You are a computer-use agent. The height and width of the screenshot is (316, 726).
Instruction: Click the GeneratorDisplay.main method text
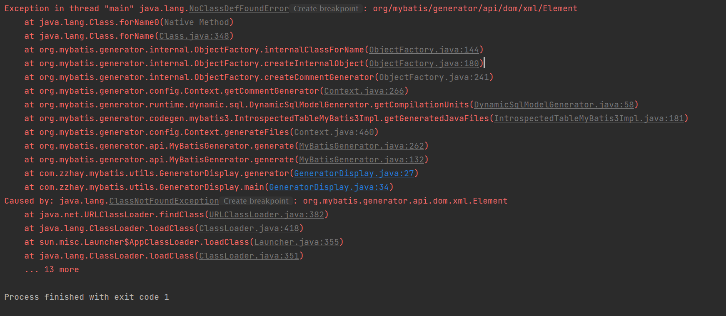(x=212, y=187)
